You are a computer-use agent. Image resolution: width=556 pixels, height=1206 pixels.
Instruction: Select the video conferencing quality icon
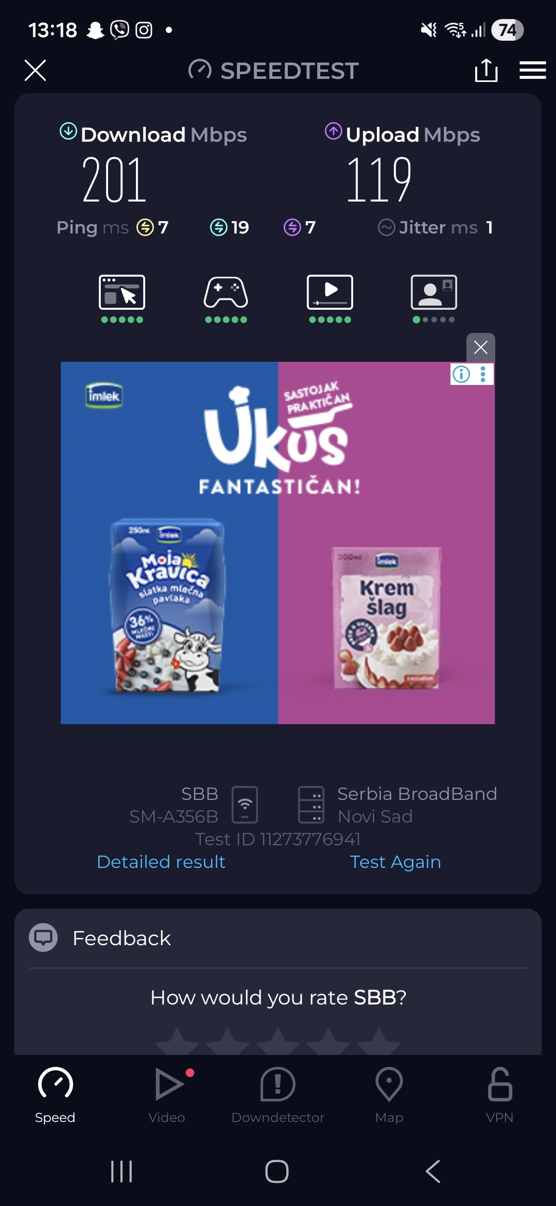(x=434, y=299)
